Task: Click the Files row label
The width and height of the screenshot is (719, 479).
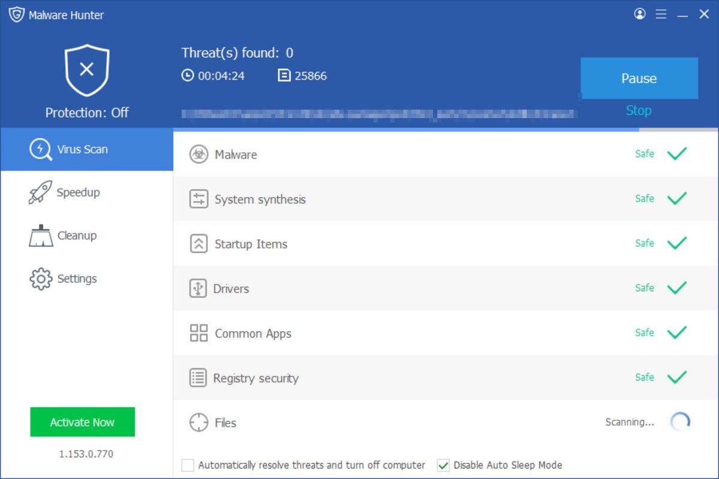Action: click(225, 423)
